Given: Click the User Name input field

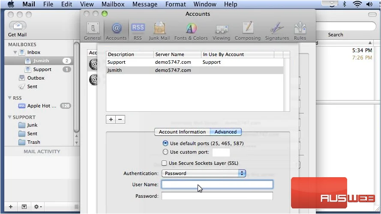Looking at the screenshot, I should pos(217,184).
